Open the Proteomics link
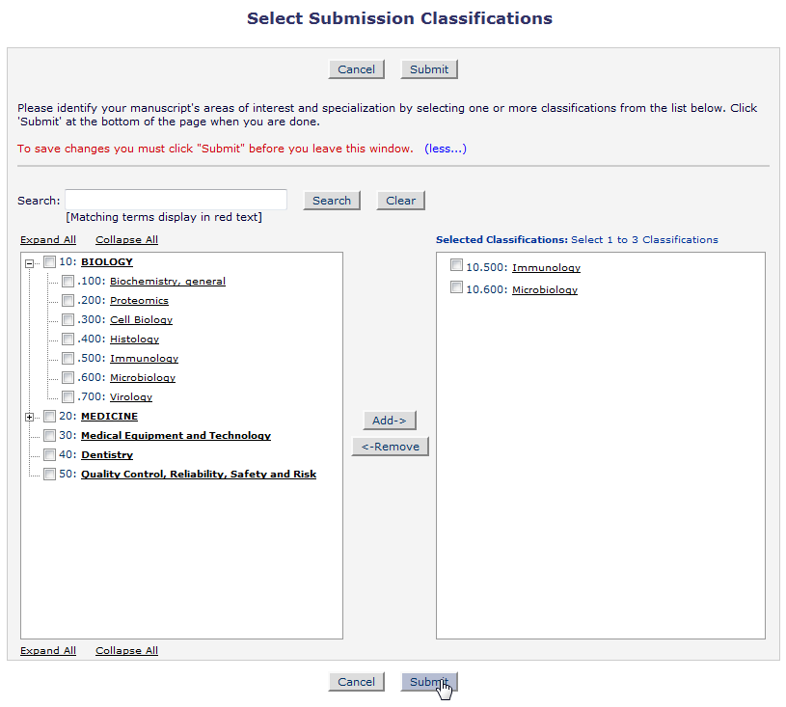This screenshot has height=707, width=786. (139, 300)
